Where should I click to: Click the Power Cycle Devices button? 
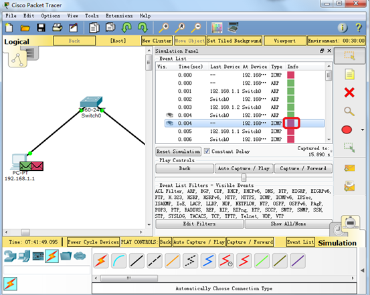click(93, 242)
